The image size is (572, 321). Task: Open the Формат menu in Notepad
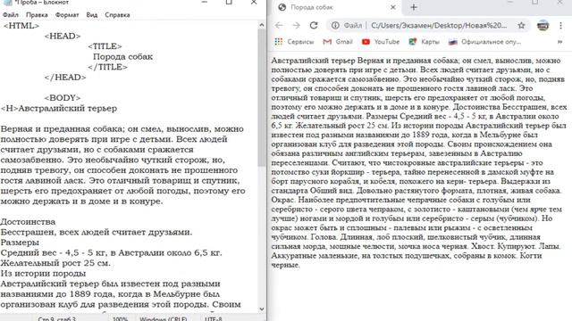(x=67, y=15)
